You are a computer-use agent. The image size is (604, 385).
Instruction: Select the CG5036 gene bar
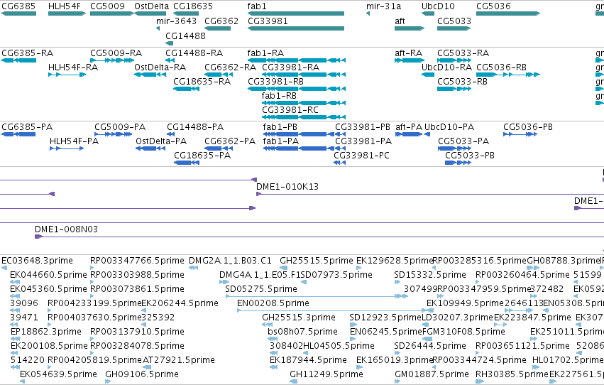click(x=508, y=13)
